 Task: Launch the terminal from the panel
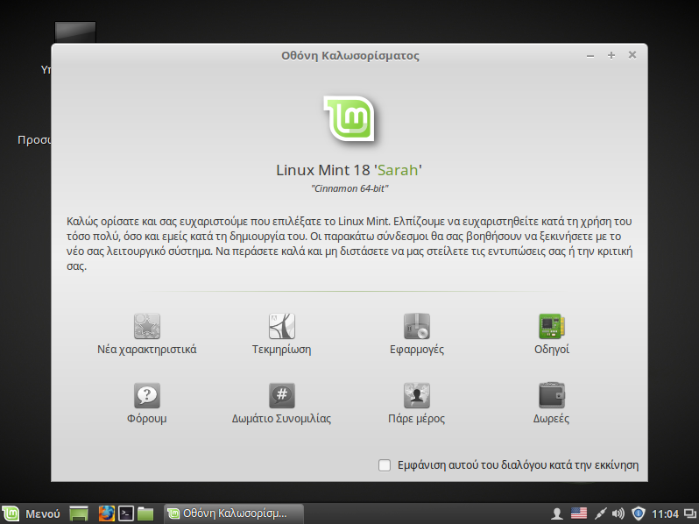point(126,513)
